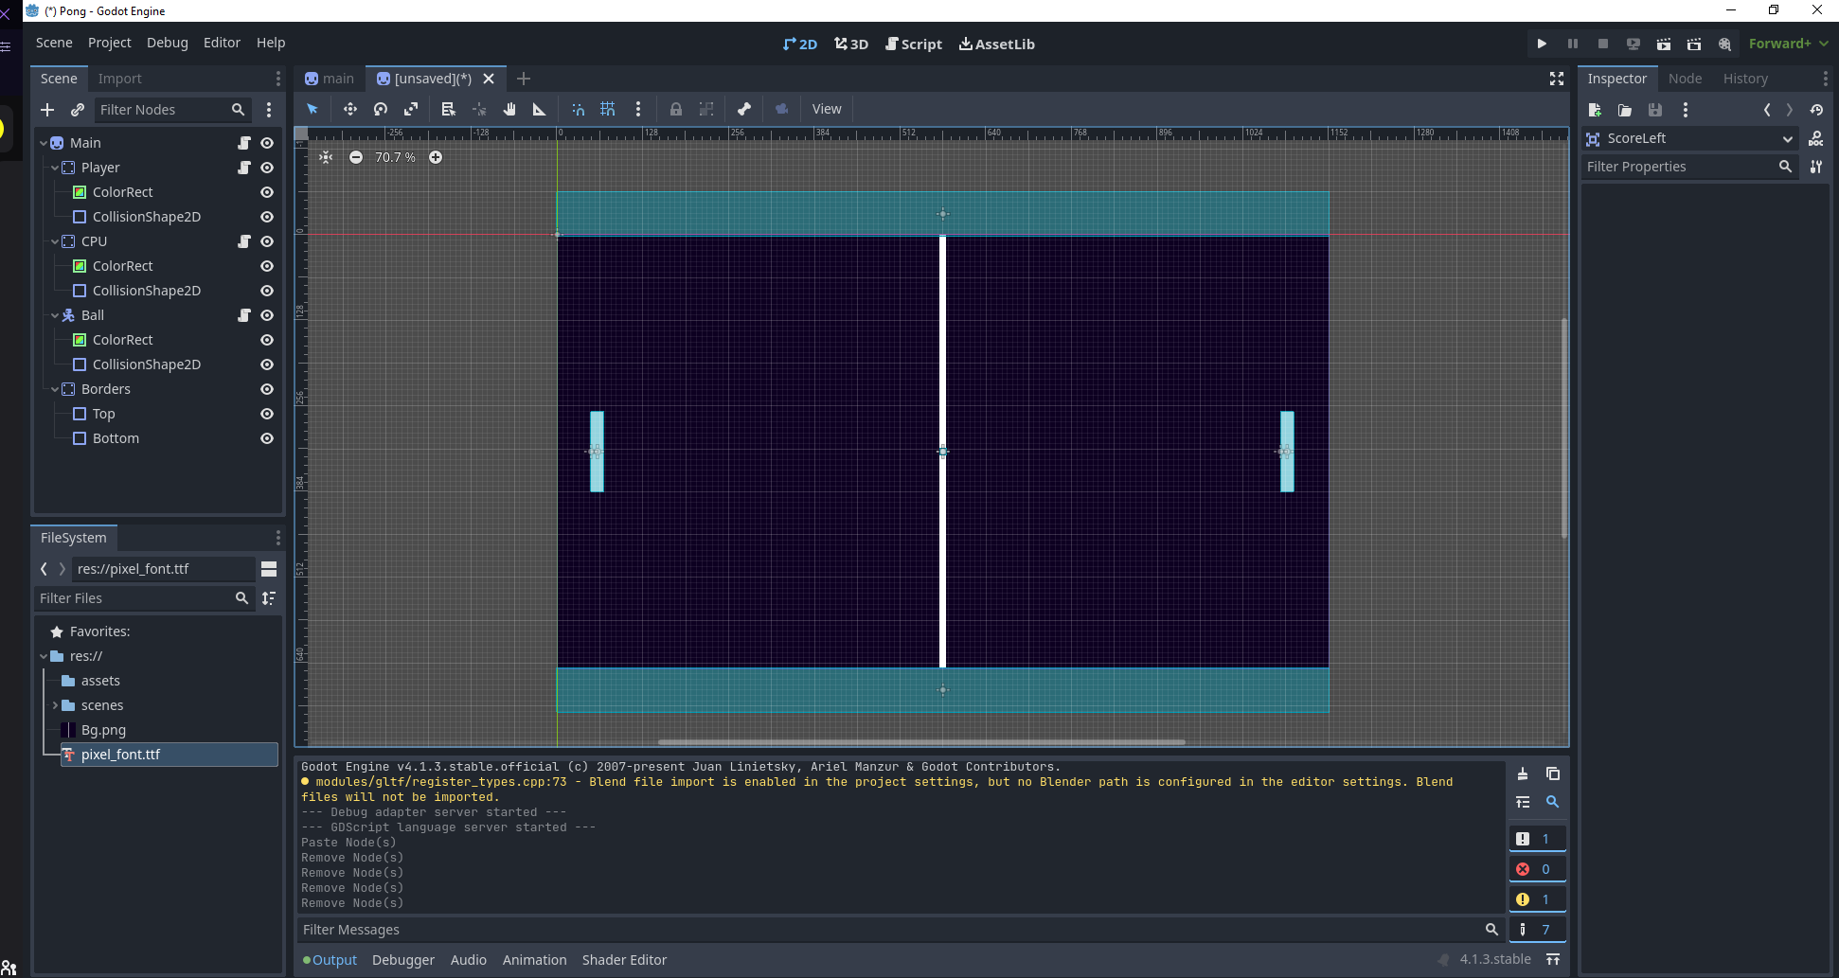The height and width of the screenshot is (978, 1839).
Task: Toggle distraction-free mode icon
Action: coord(1557,79)
